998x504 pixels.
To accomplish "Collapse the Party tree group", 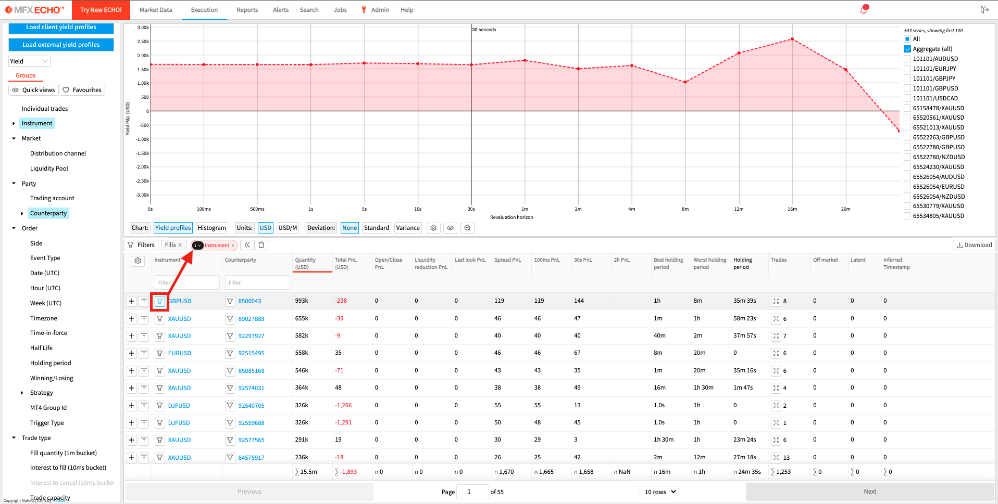I will point(14,184).
